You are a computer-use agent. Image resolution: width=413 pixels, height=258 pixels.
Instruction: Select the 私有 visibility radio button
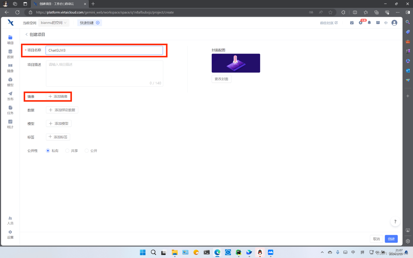coord(48,151)
